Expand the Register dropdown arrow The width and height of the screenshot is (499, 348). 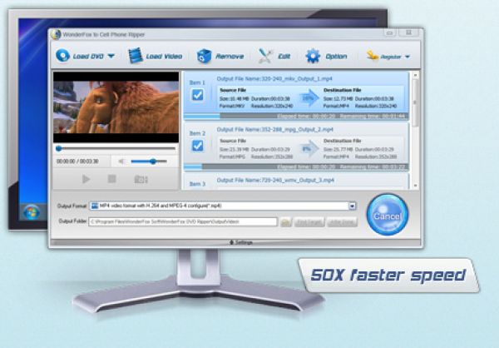click(408, 57)
